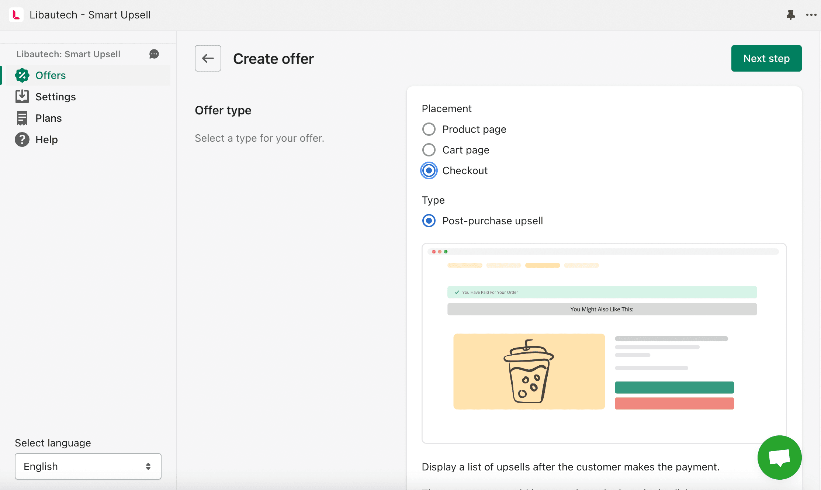The image size is (821, 490).
Task: Click the 'Placement' label
Action: 447,108
